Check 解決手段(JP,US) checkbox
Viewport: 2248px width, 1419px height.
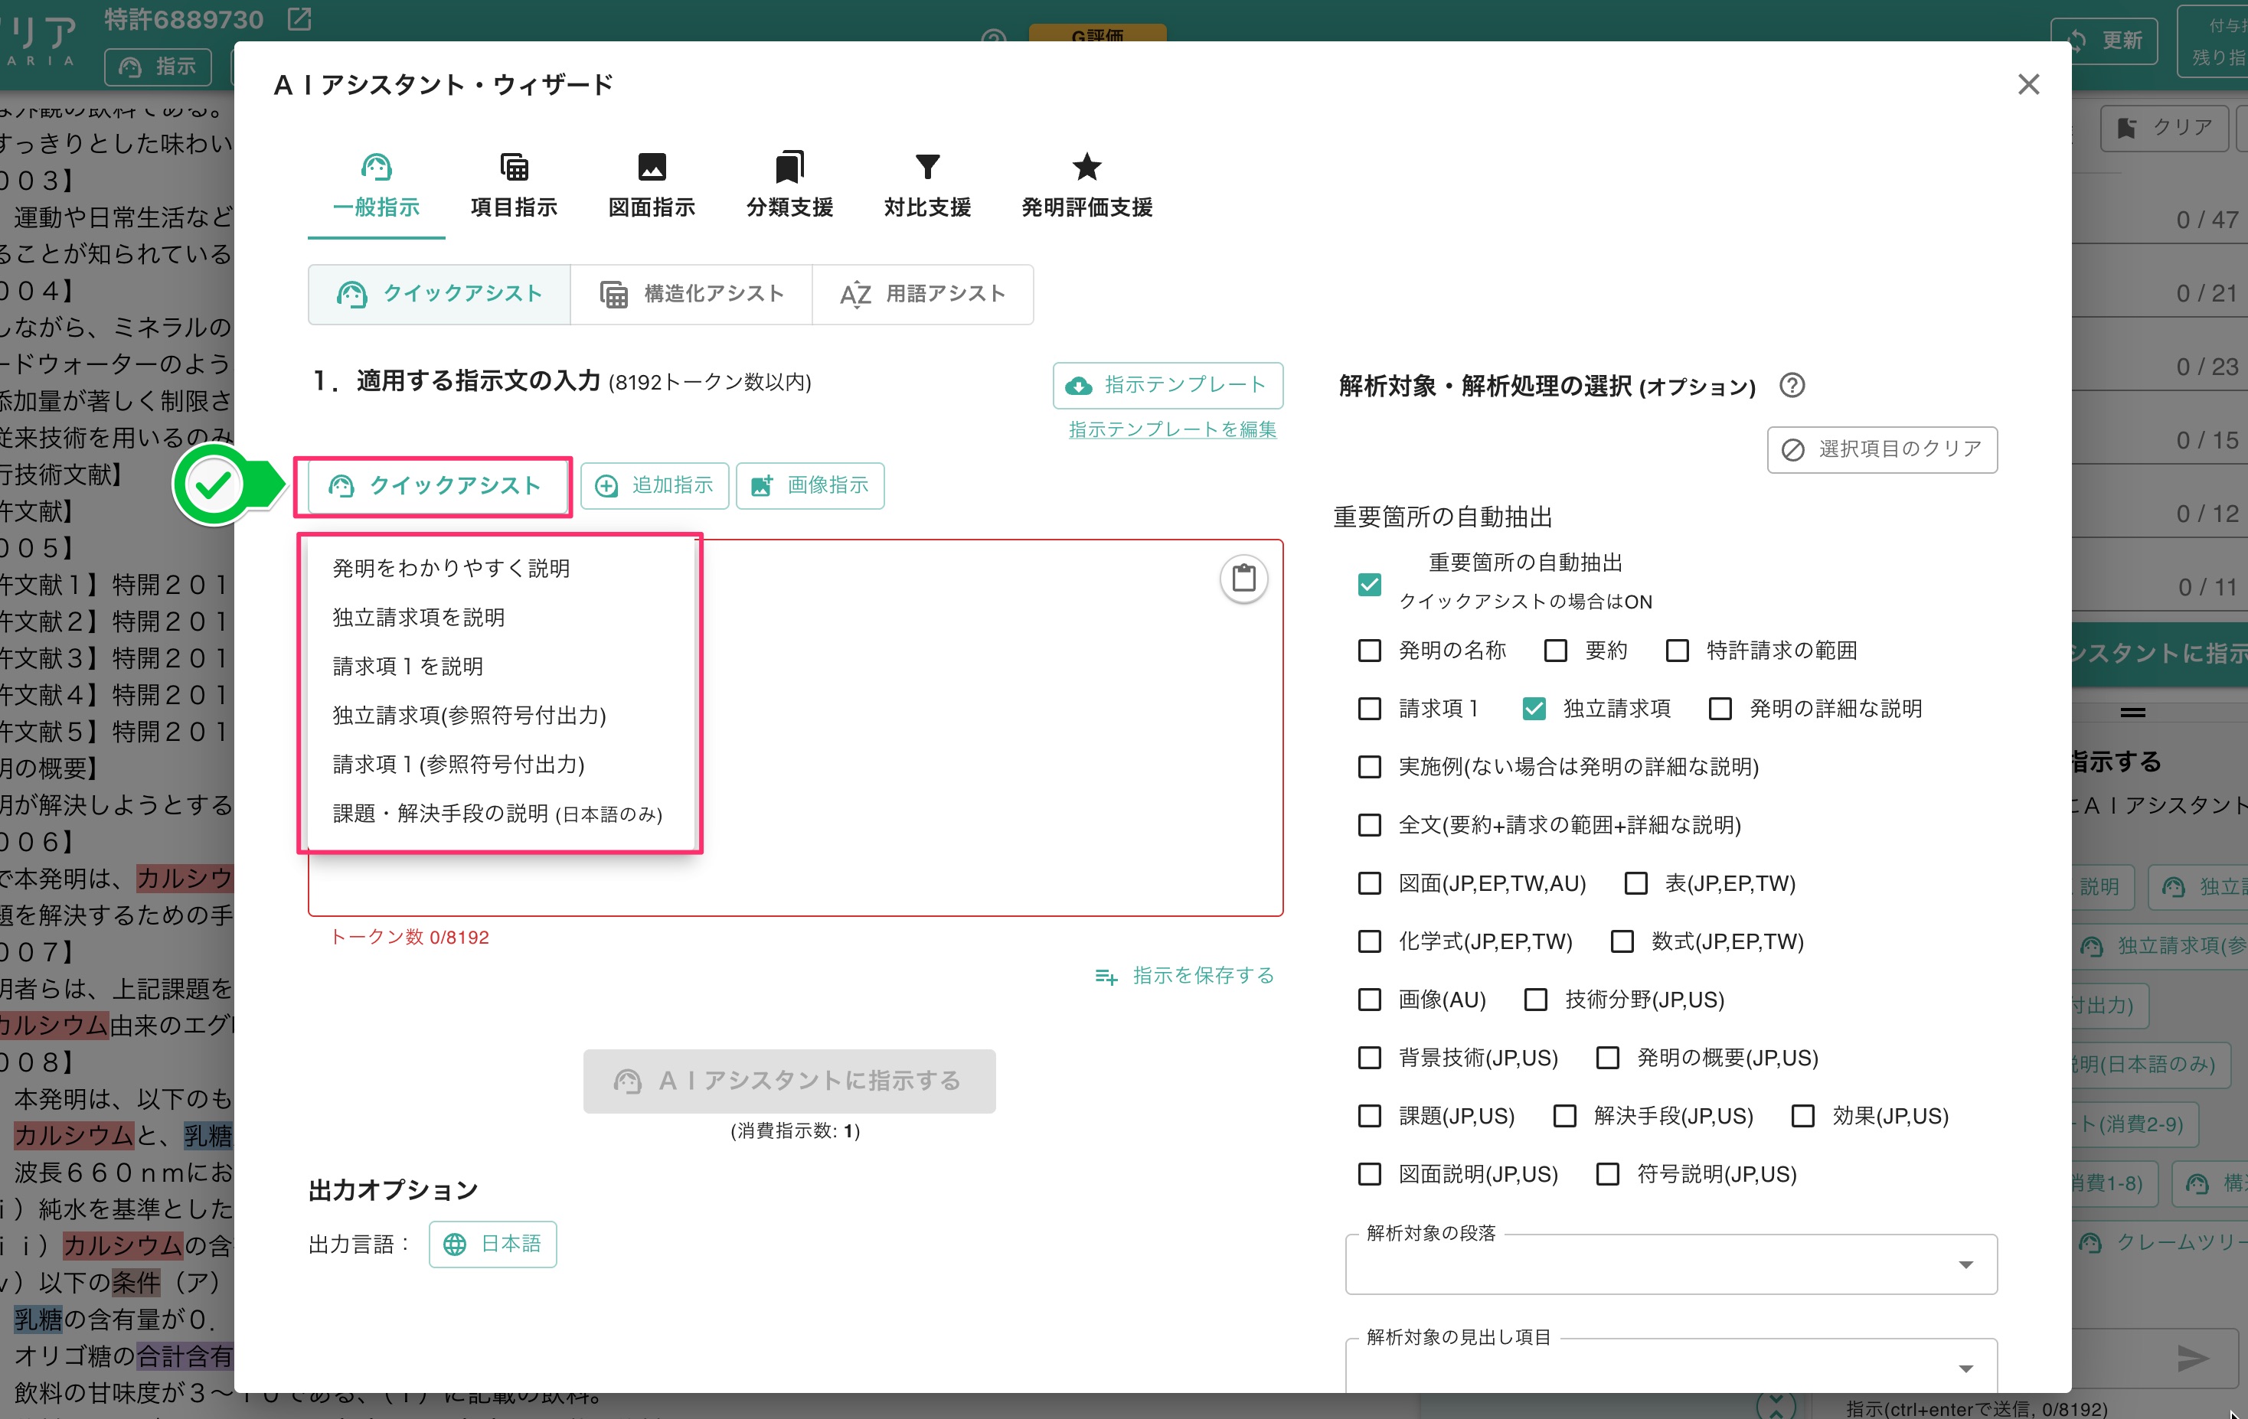click(1564, 1116)
